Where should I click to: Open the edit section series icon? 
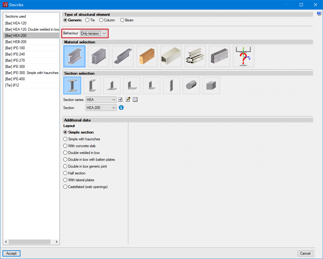(128, 100)
